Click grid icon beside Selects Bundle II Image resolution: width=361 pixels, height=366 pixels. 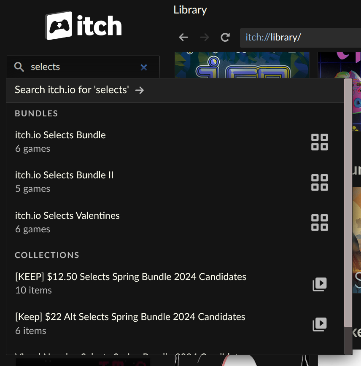[x=319, y=182]
